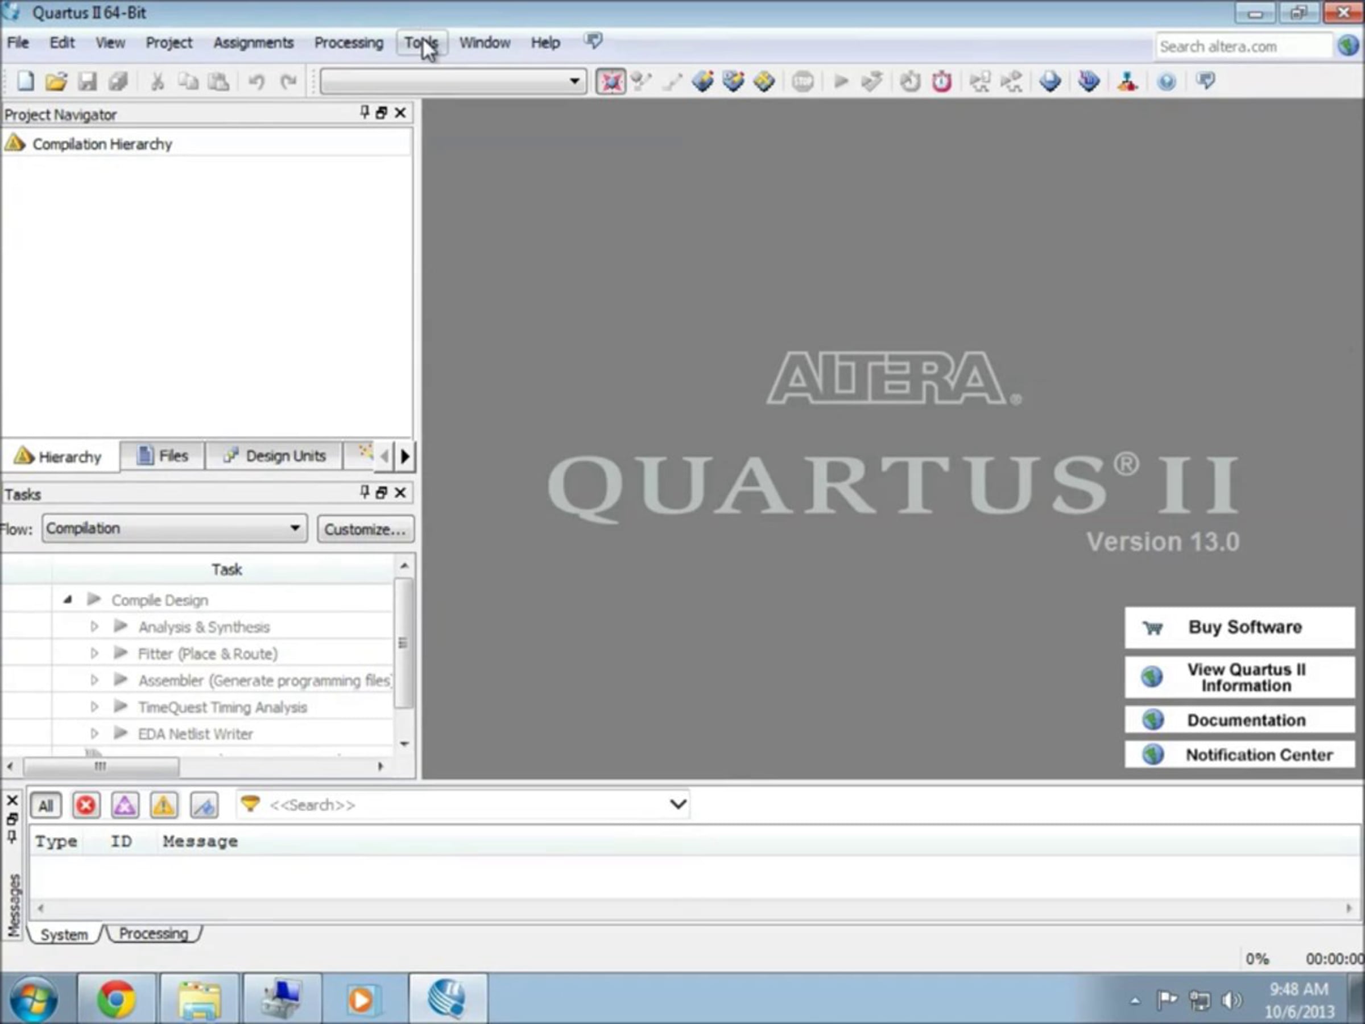Expand the message search dropdown arrow
The width and height of the screenshot is (1365, 1024).
coord(677,804)
